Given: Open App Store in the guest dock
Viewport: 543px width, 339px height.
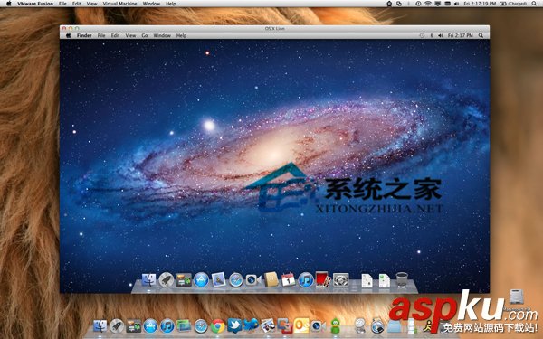Looking at the screenshot, I should tap(201, 280).
